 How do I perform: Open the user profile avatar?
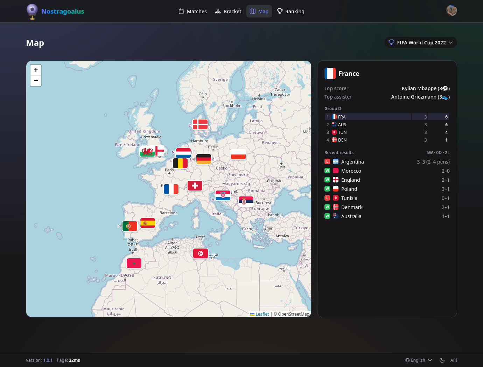pos(451,10)
